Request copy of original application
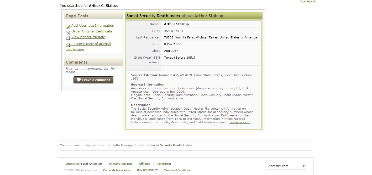This screenshot has width=372, height=175. coord(91,44)
